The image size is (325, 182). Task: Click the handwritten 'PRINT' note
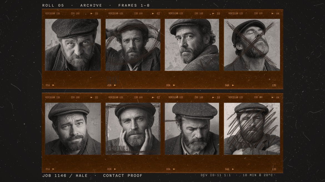point(113,79)
